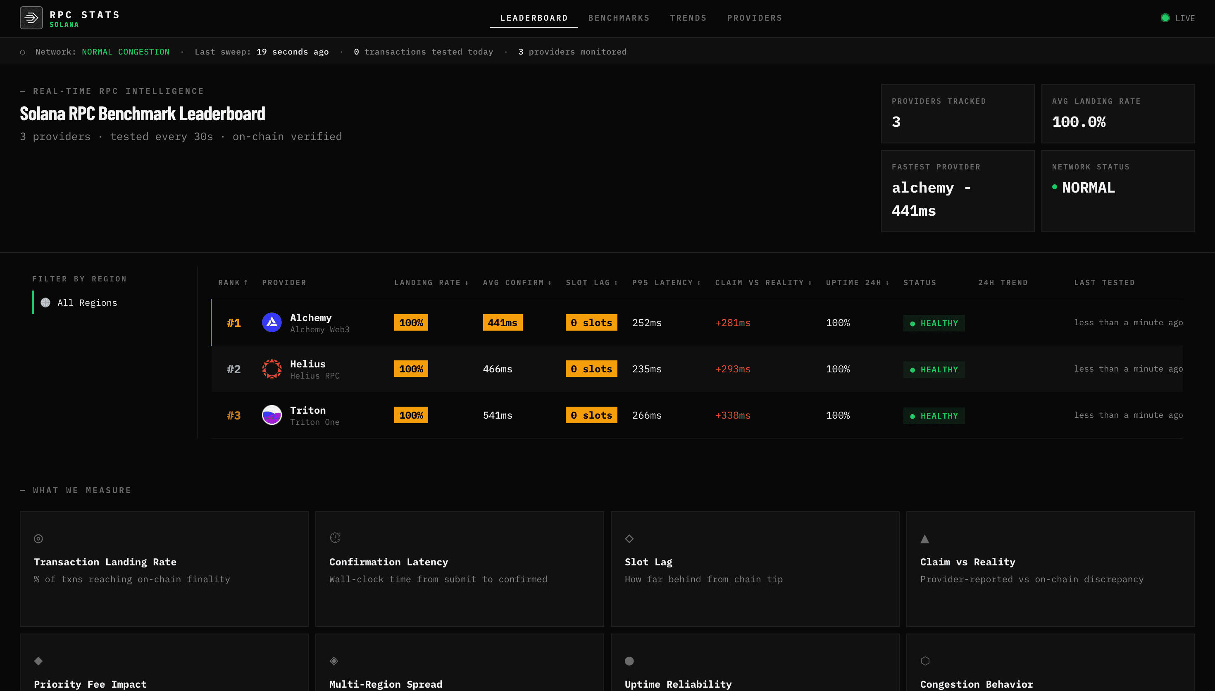1215x691 pixels.
Task: Click the Provider column header
Action: [x=283, y=283]
